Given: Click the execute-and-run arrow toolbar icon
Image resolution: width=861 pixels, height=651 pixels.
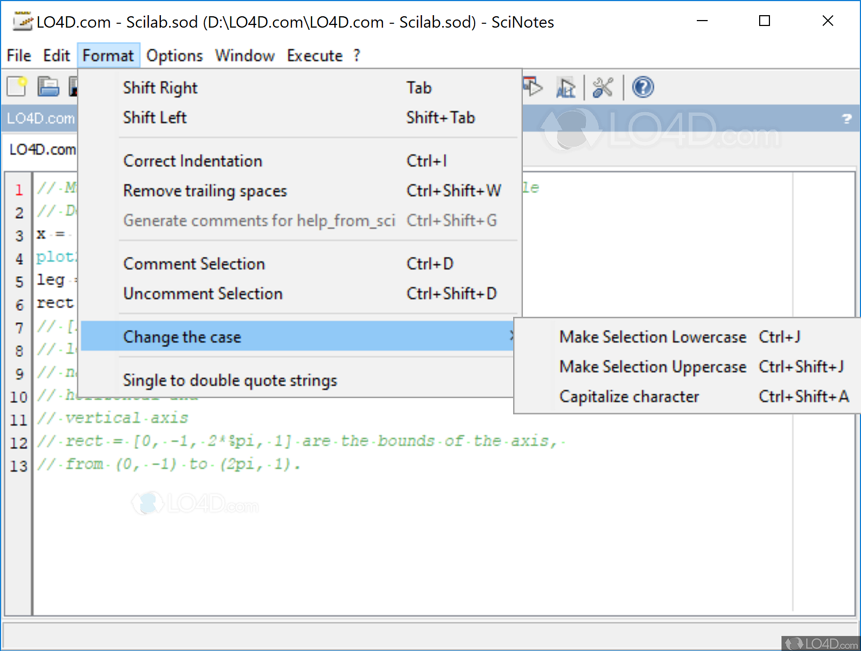Looking at the screenshot, I should pyautogui.click(x=533, y=87).
